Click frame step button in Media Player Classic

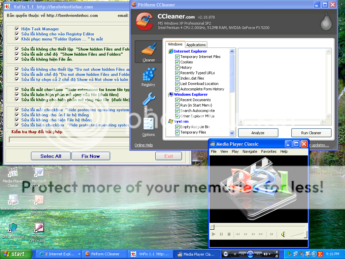pos(272,234)
